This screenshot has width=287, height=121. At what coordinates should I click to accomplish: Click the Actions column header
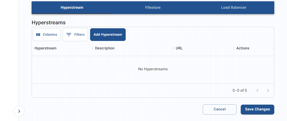pyautogui.click(x=243, y=48)
